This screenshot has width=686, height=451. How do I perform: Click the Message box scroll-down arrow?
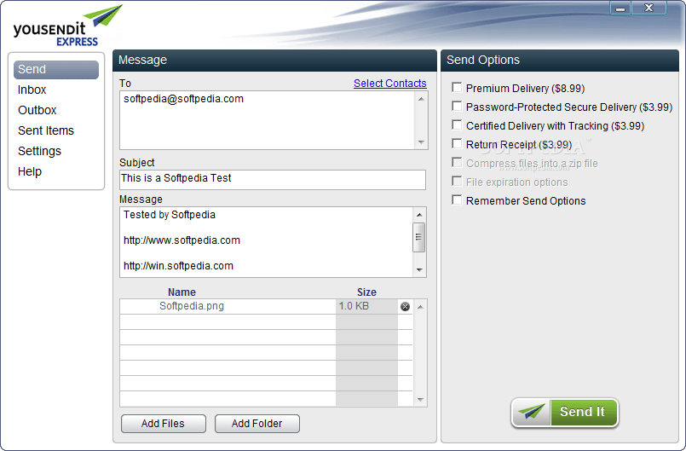pyautogui.click(x=419, y=269)
